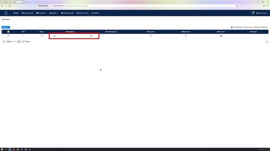This screenshot has height=151, width=270.
Task: Sort by Role Name column header
Action: click(x=70, y=32)
